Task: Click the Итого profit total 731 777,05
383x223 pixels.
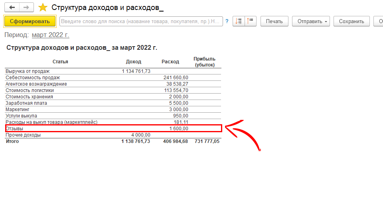Action: coord(207,141)
